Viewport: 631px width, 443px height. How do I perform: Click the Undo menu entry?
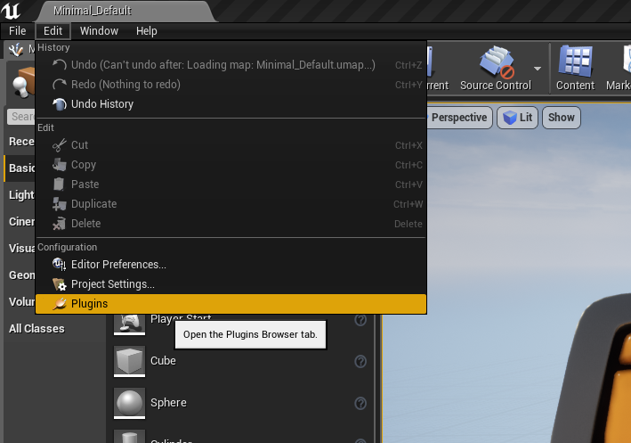point(231,65)
